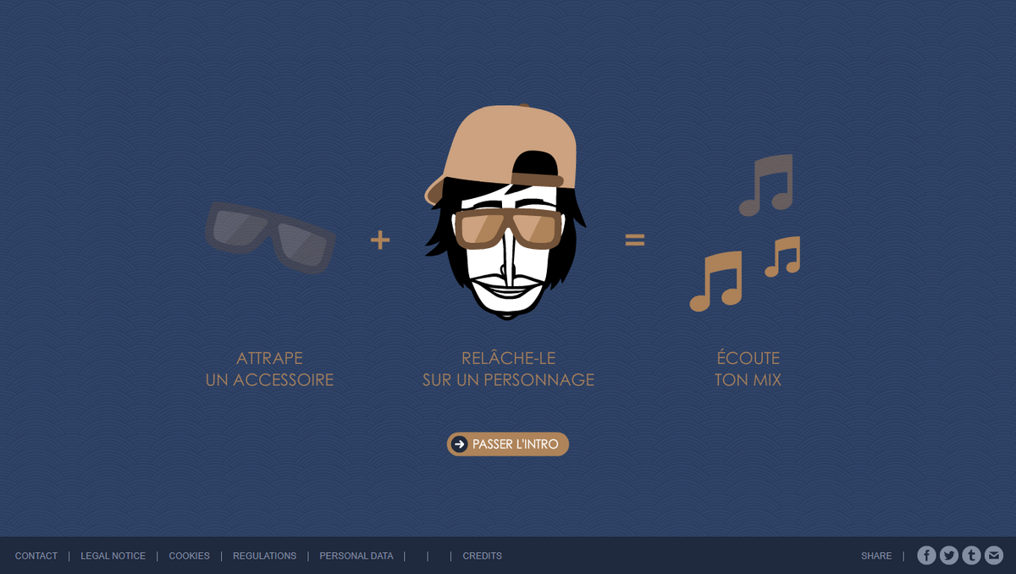Open the Contact link
The image size is (1016, 574).
tap(36, 556)
